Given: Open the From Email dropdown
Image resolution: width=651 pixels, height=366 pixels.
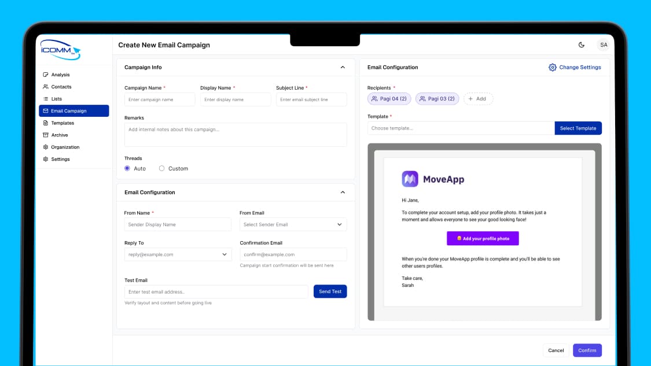Looking at the screenshot, I should [x=293, y=224].
